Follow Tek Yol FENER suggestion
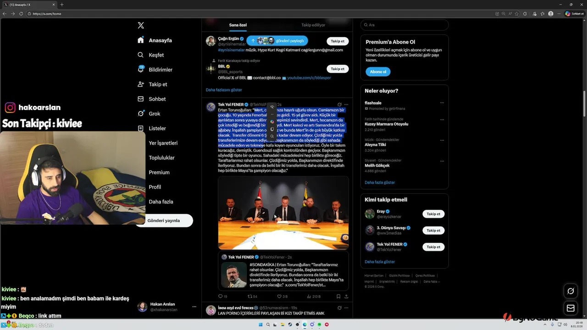The width and height of the screenshot is (587, 330). pyautogui.click(x=433, y=247)
